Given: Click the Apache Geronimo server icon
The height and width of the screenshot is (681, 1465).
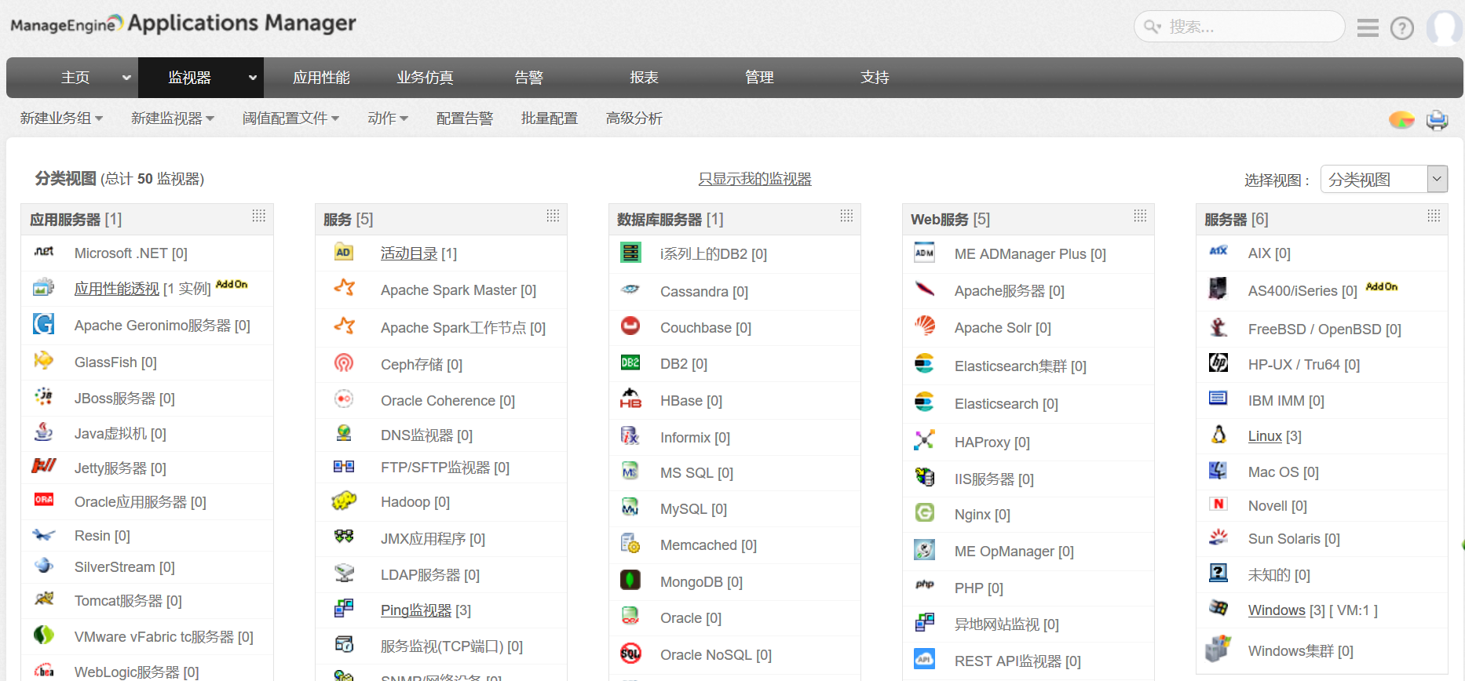Looking at the screenshot, I should [x=44, y=324].
